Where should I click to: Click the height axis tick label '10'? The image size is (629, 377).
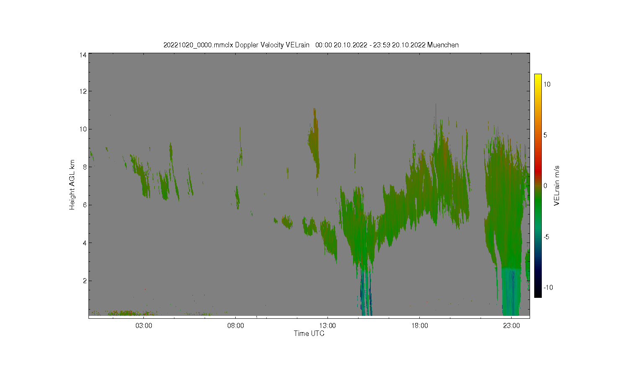[x=83, y=129]
